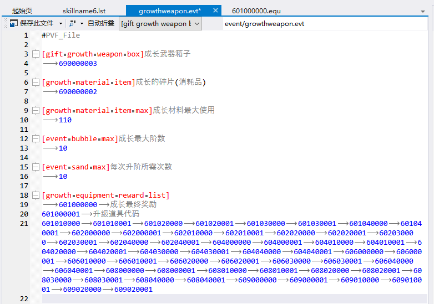Viewport: 434px width, 304px height.
Task: Collapse the event bubble max section
Action: (x=36, y=139)
